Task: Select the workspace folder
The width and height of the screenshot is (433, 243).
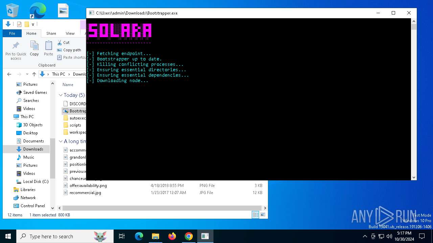Action: coord(74,132)
